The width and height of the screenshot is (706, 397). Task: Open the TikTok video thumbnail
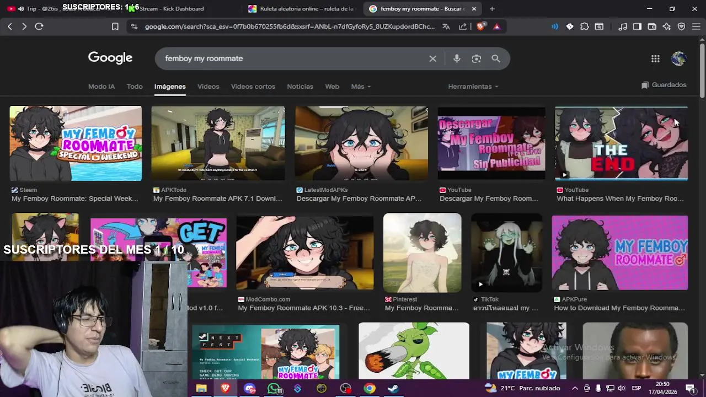pos(506,253)
